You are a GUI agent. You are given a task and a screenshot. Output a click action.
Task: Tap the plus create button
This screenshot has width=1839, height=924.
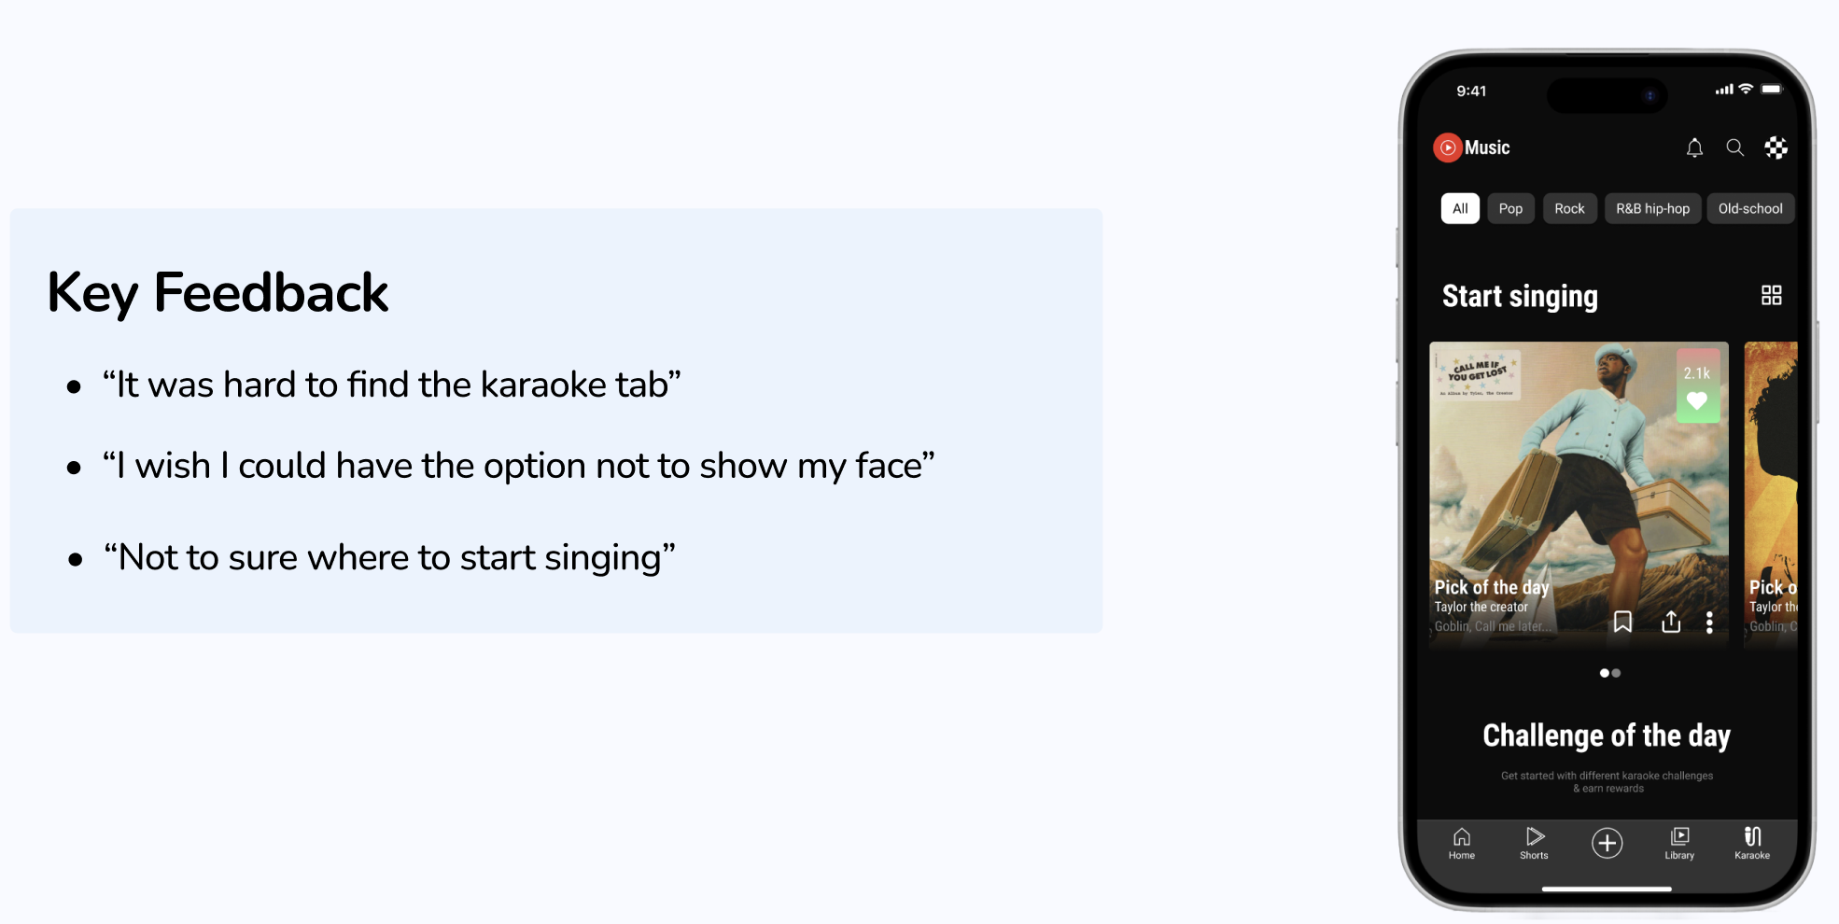pos(1607,843)
